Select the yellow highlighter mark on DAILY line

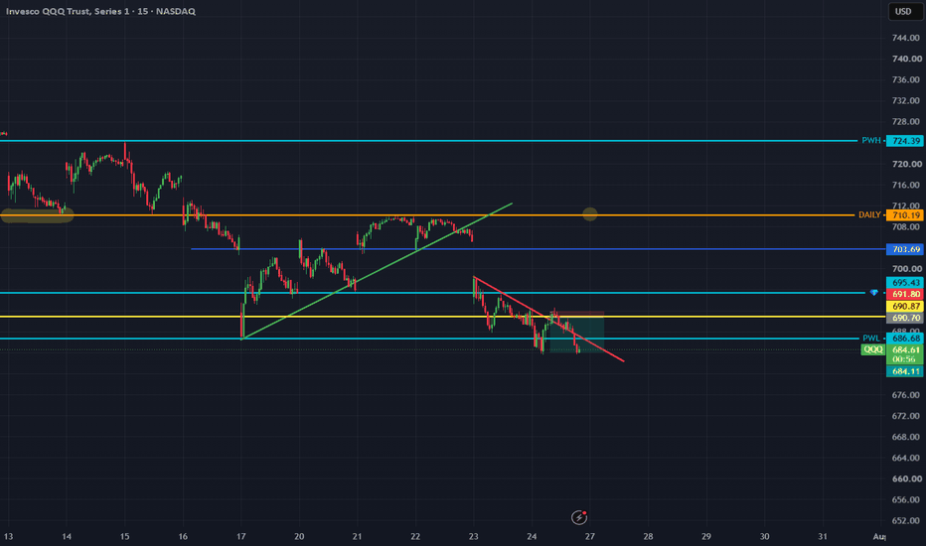pyautogui.click(x=37, y=215)
